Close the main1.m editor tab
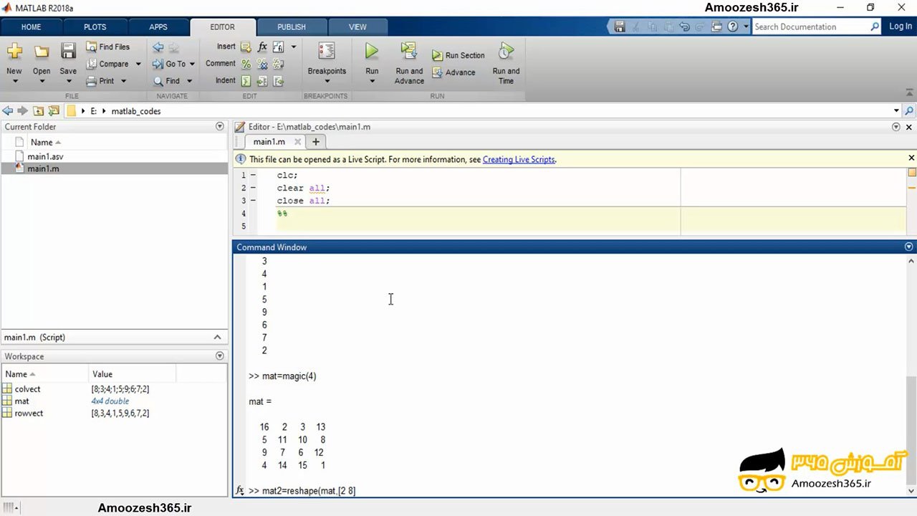This screenshot has height=516, width=917. pyautogui.click(x=298, y=142)
